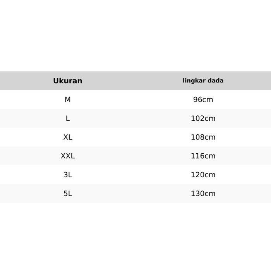Highlight the shaded row containing 102cm
The width and height of the screenshot is (271, 271).
coord(135,118)
